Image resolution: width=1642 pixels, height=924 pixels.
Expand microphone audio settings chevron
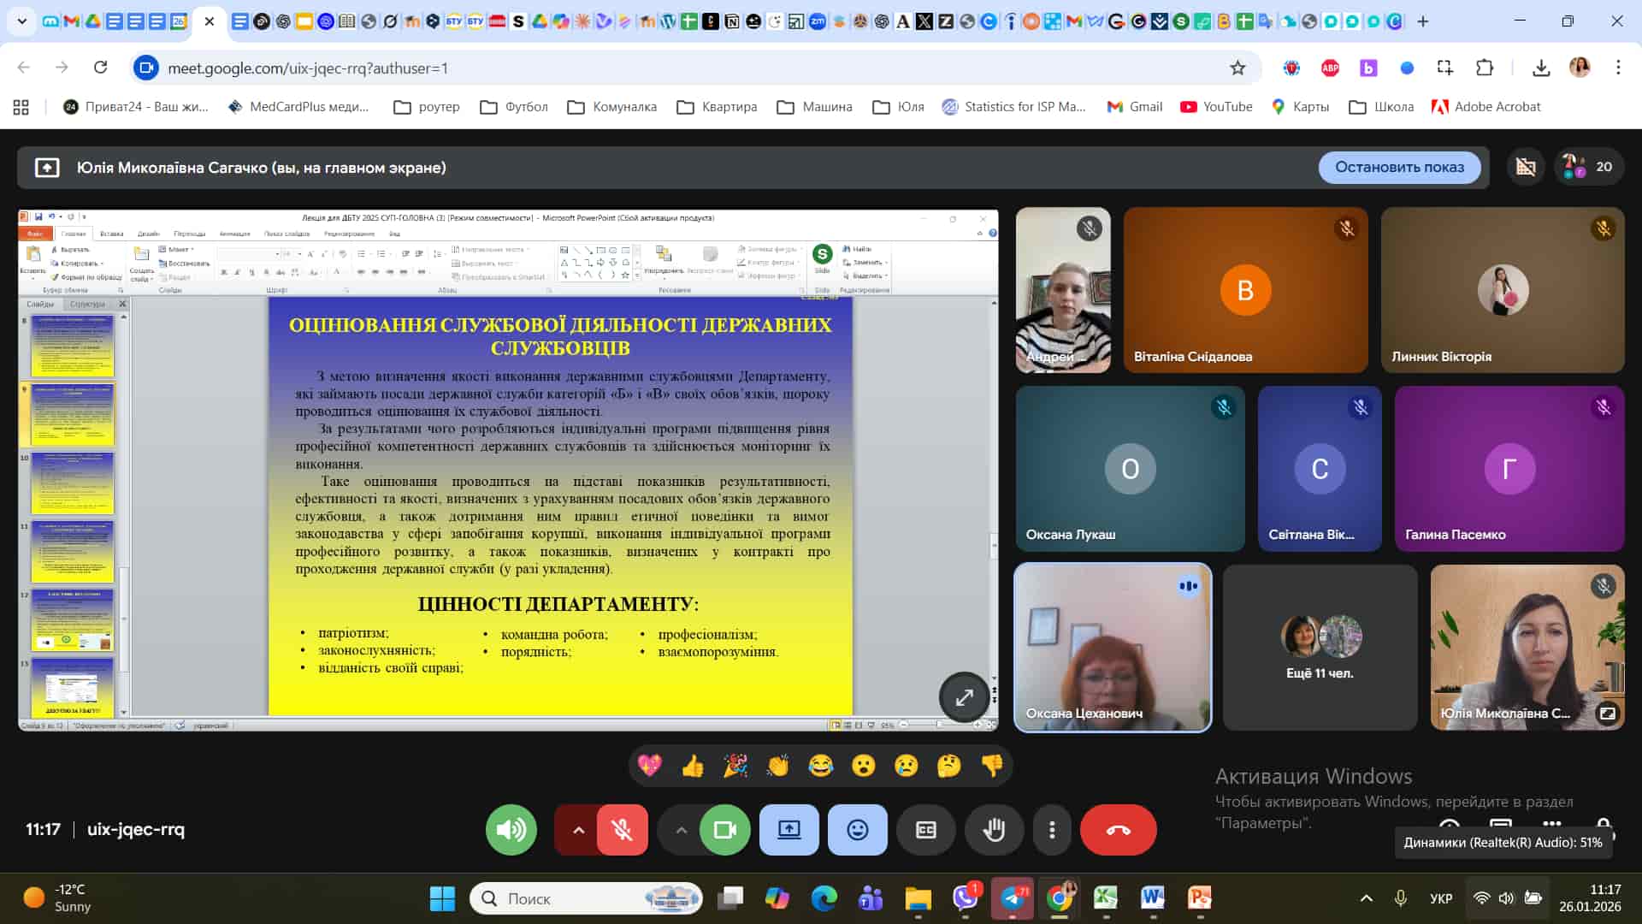click(x=578, y=830)
